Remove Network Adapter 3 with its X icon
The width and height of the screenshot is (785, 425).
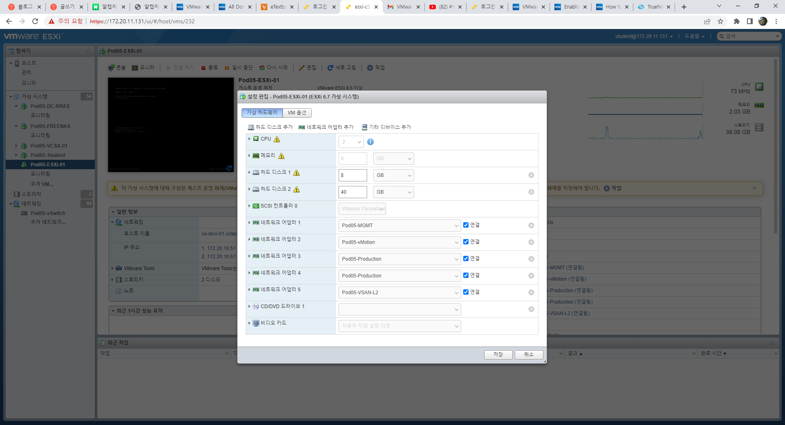pos(531,259)
